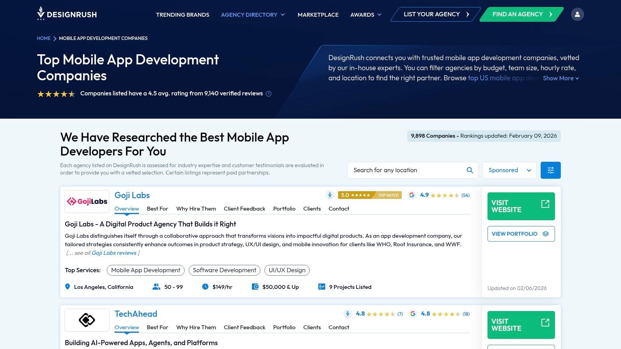Open TechAhead Contact tab
621x349 pixels.
(339, 327)
